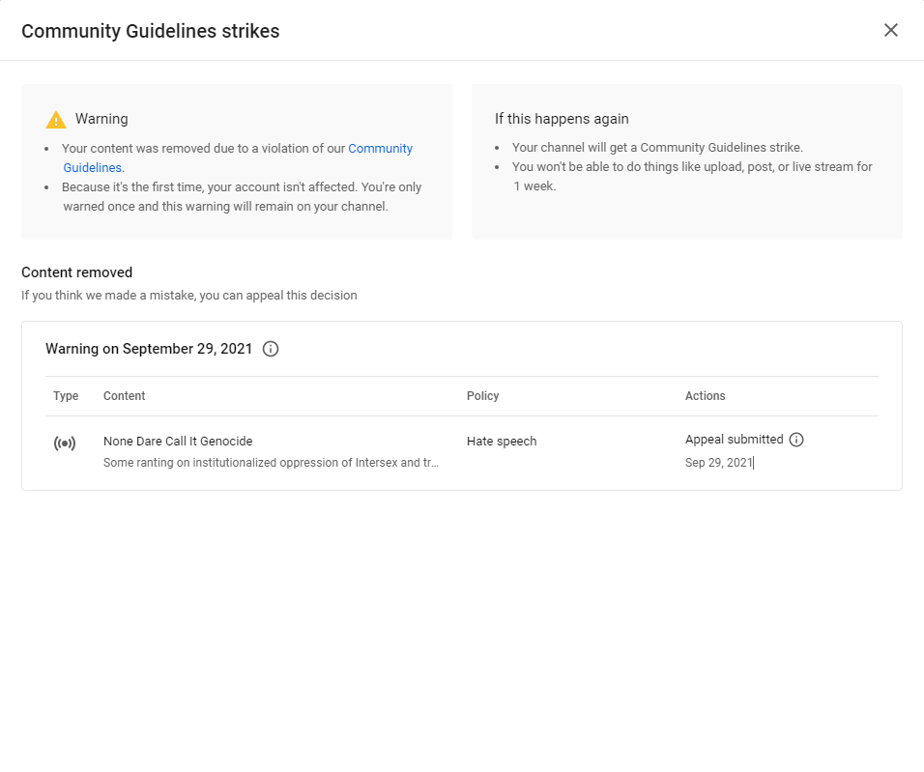Show info icon next to Appeal submitted
The image size is (924, 772).
[x=796, y=440]
